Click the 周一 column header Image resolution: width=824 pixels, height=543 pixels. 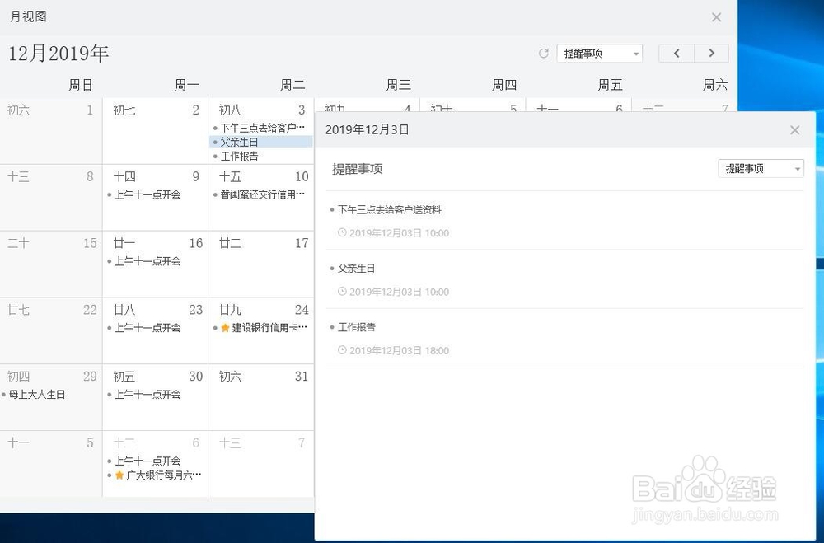[186, 85]
